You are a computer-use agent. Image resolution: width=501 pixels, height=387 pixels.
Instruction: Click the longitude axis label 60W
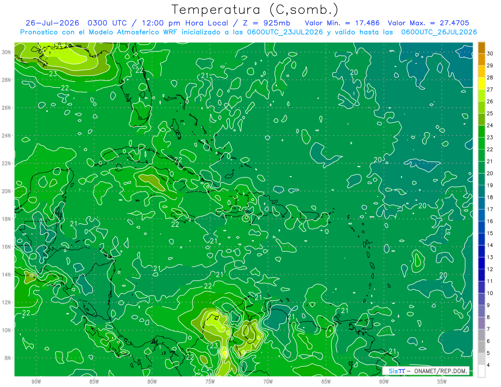pos(384,382)
